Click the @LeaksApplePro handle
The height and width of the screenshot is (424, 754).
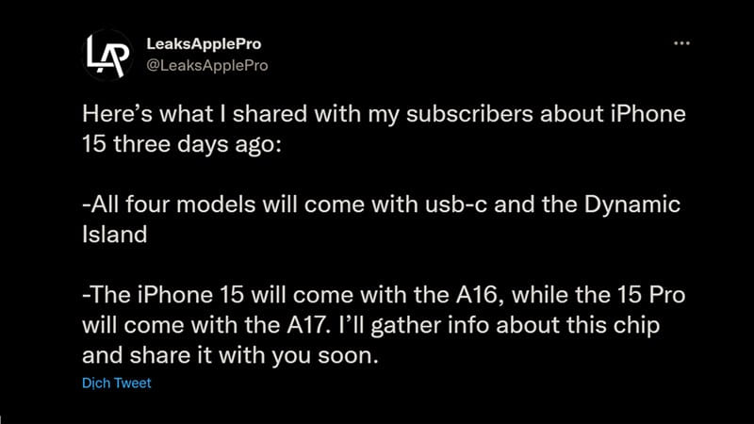click(207, 65)
